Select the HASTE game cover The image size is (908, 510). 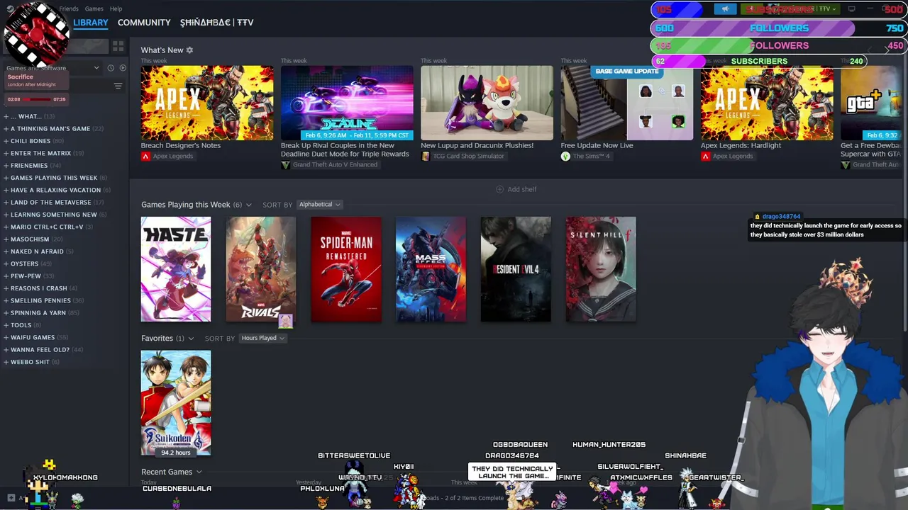coord(176,269)
